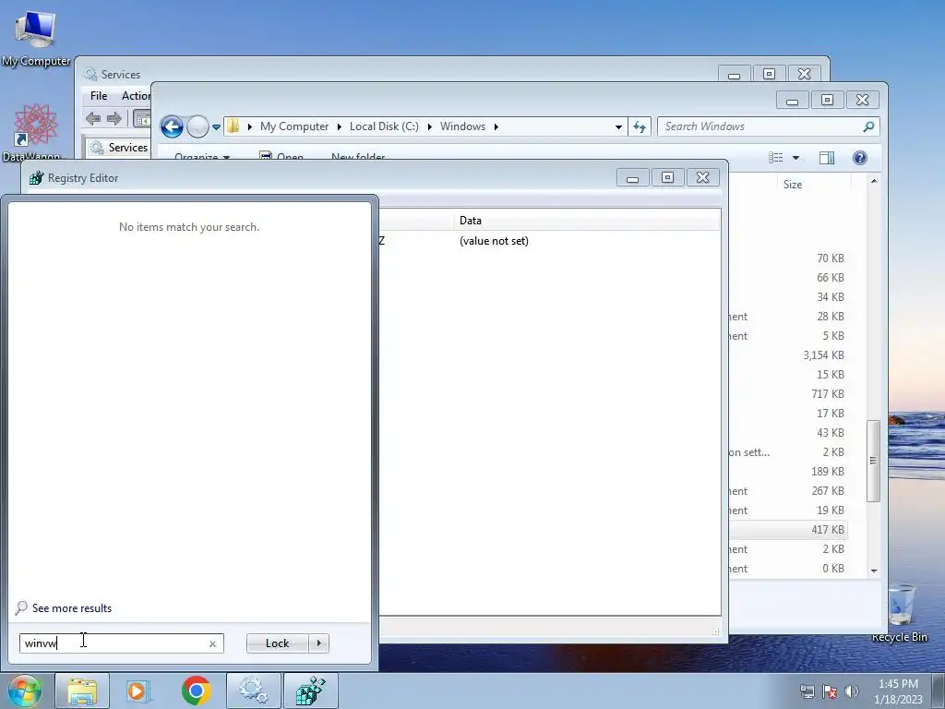Select the Services node in the Services tree

coord(119,148)
